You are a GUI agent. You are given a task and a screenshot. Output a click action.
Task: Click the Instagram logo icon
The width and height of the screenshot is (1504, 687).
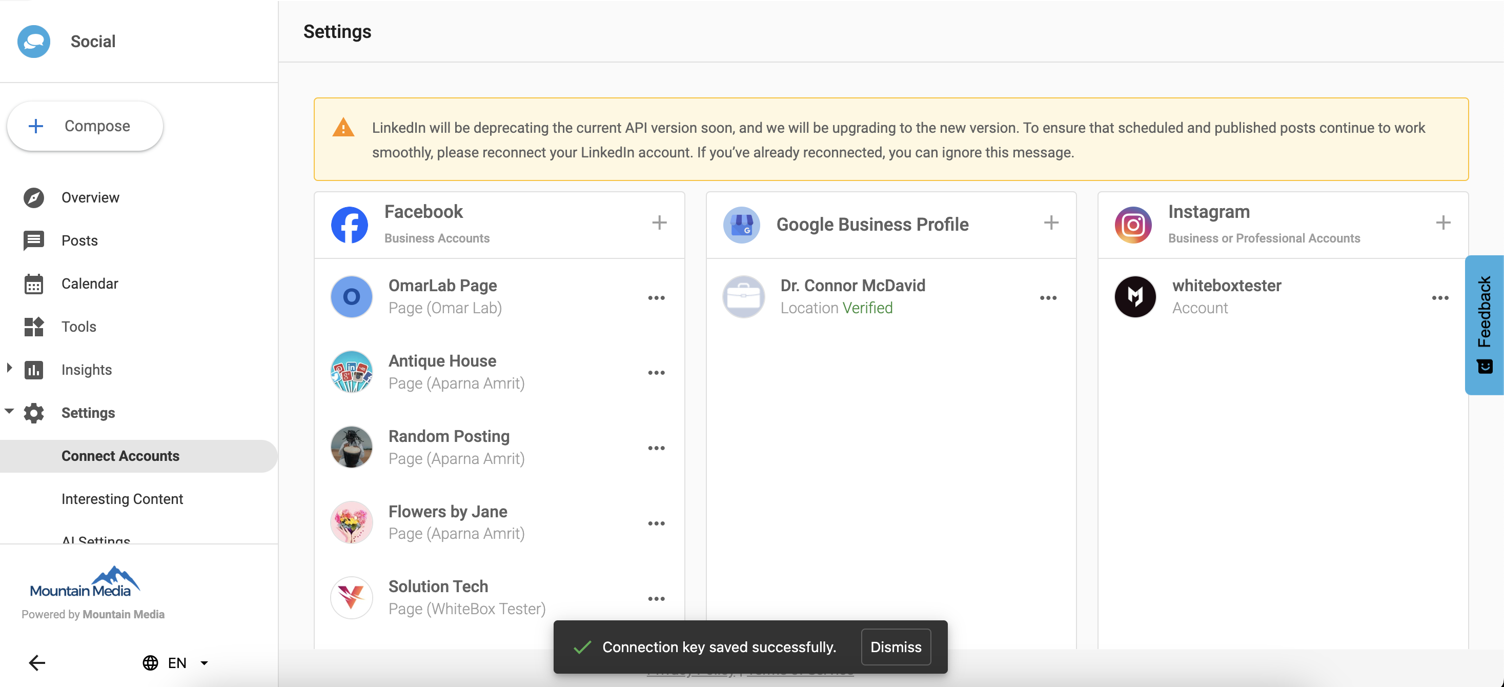point(1133,225)
